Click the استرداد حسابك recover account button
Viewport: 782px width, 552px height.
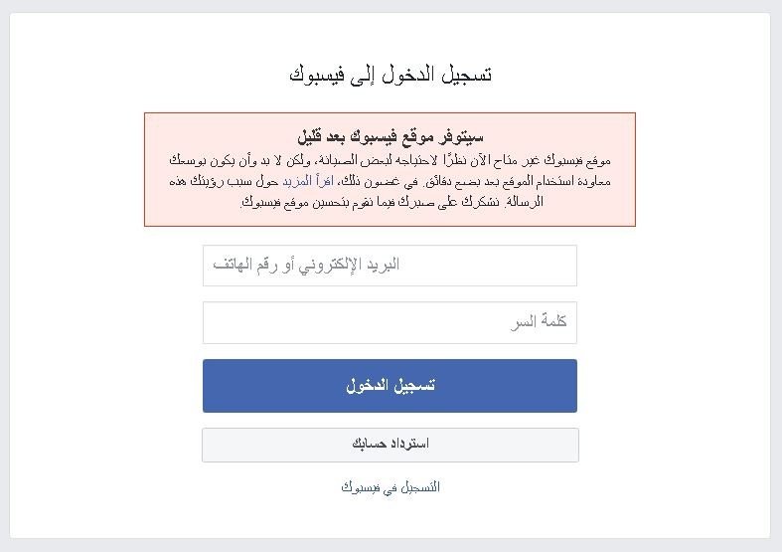tap(390, 445)
